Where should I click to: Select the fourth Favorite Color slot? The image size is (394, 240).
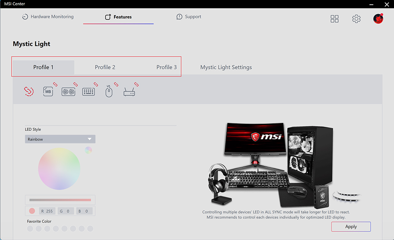click(x=56, y=229)
